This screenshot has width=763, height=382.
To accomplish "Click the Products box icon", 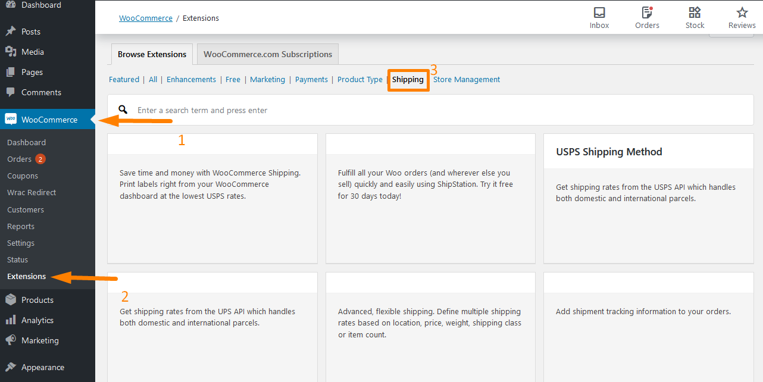I will (x=11, y=300).
